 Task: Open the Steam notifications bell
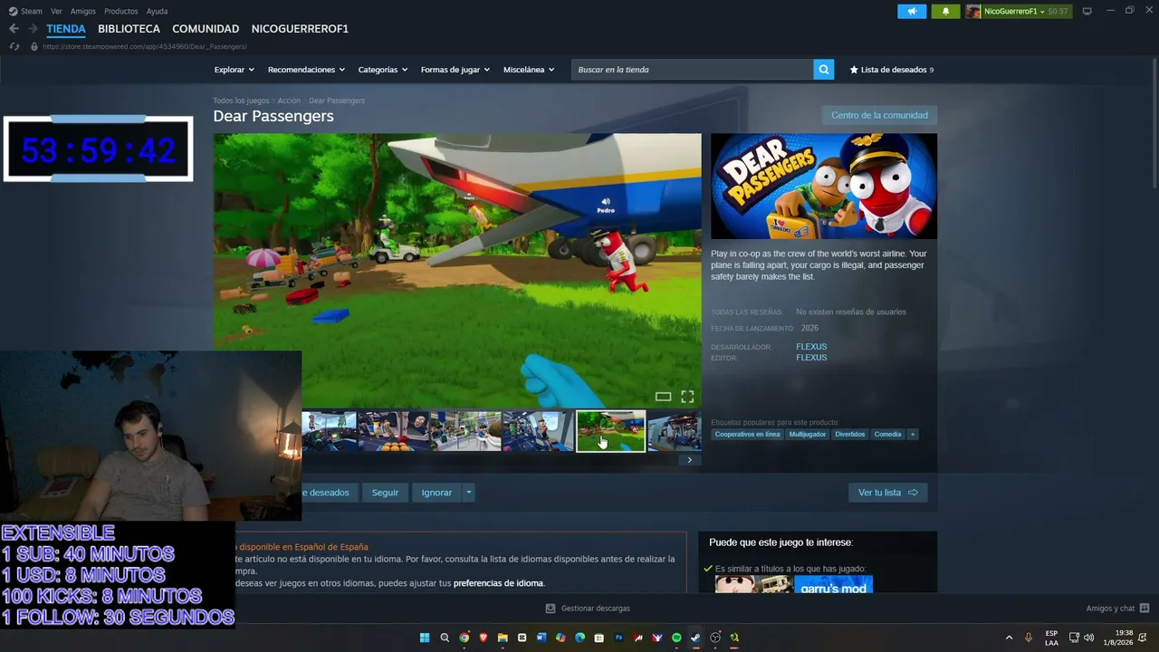(x=945, y=11)
